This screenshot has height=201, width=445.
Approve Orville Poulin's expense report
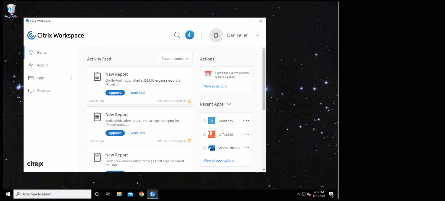(x=115, y=93)
